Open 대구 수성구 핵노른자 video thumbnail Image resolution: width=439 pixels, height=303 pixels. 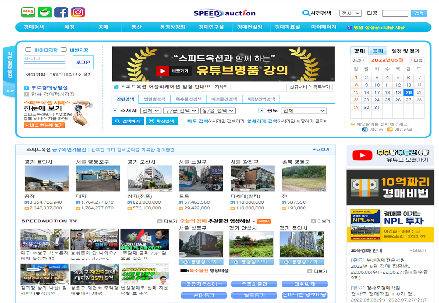(x=45, y=239)
